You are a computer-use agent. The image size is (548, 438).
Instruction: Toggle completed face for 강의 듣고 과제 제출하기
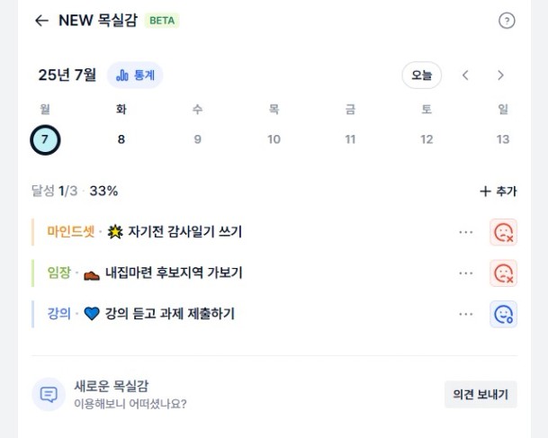503,314
